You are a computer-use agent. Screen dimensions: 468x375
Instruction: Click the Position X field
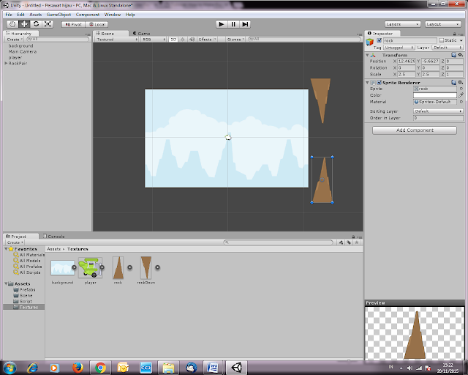407,61
